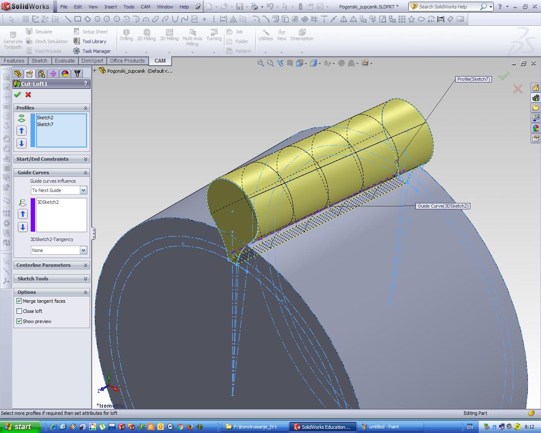This screenshot has height=433, width=541.
Task: Move profile down in Profiles list
Action: [22, 143]
